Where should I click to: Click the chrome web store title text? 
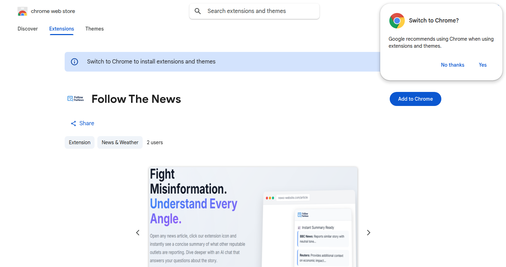point(53,11)
